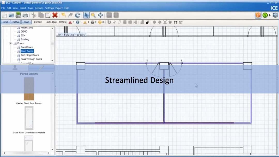Select the EXM tree item
The image size is (279, 157).
point(23,35)
